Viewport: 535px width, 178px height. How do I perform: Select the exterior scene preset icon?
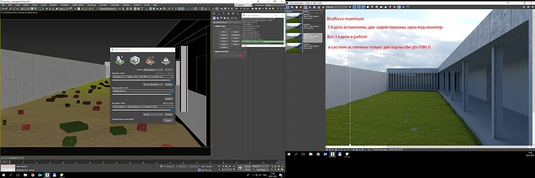tap(119, 60)
